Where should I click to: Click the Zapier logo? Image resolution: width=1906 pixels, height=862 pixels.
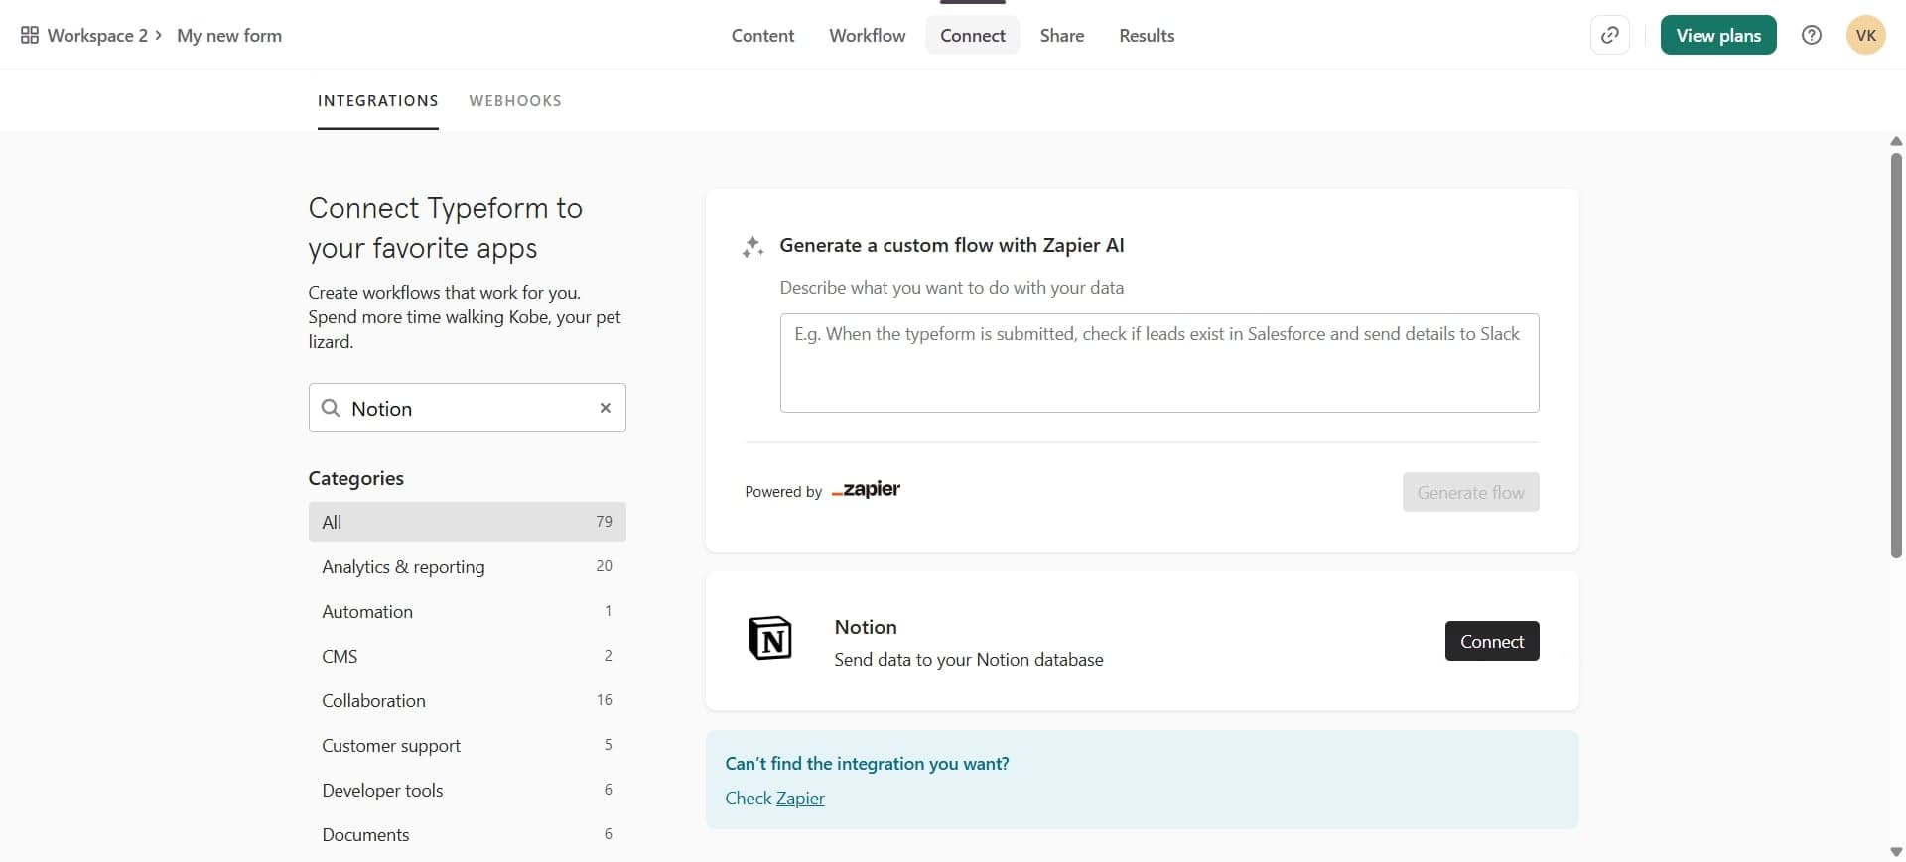[866, 490]
